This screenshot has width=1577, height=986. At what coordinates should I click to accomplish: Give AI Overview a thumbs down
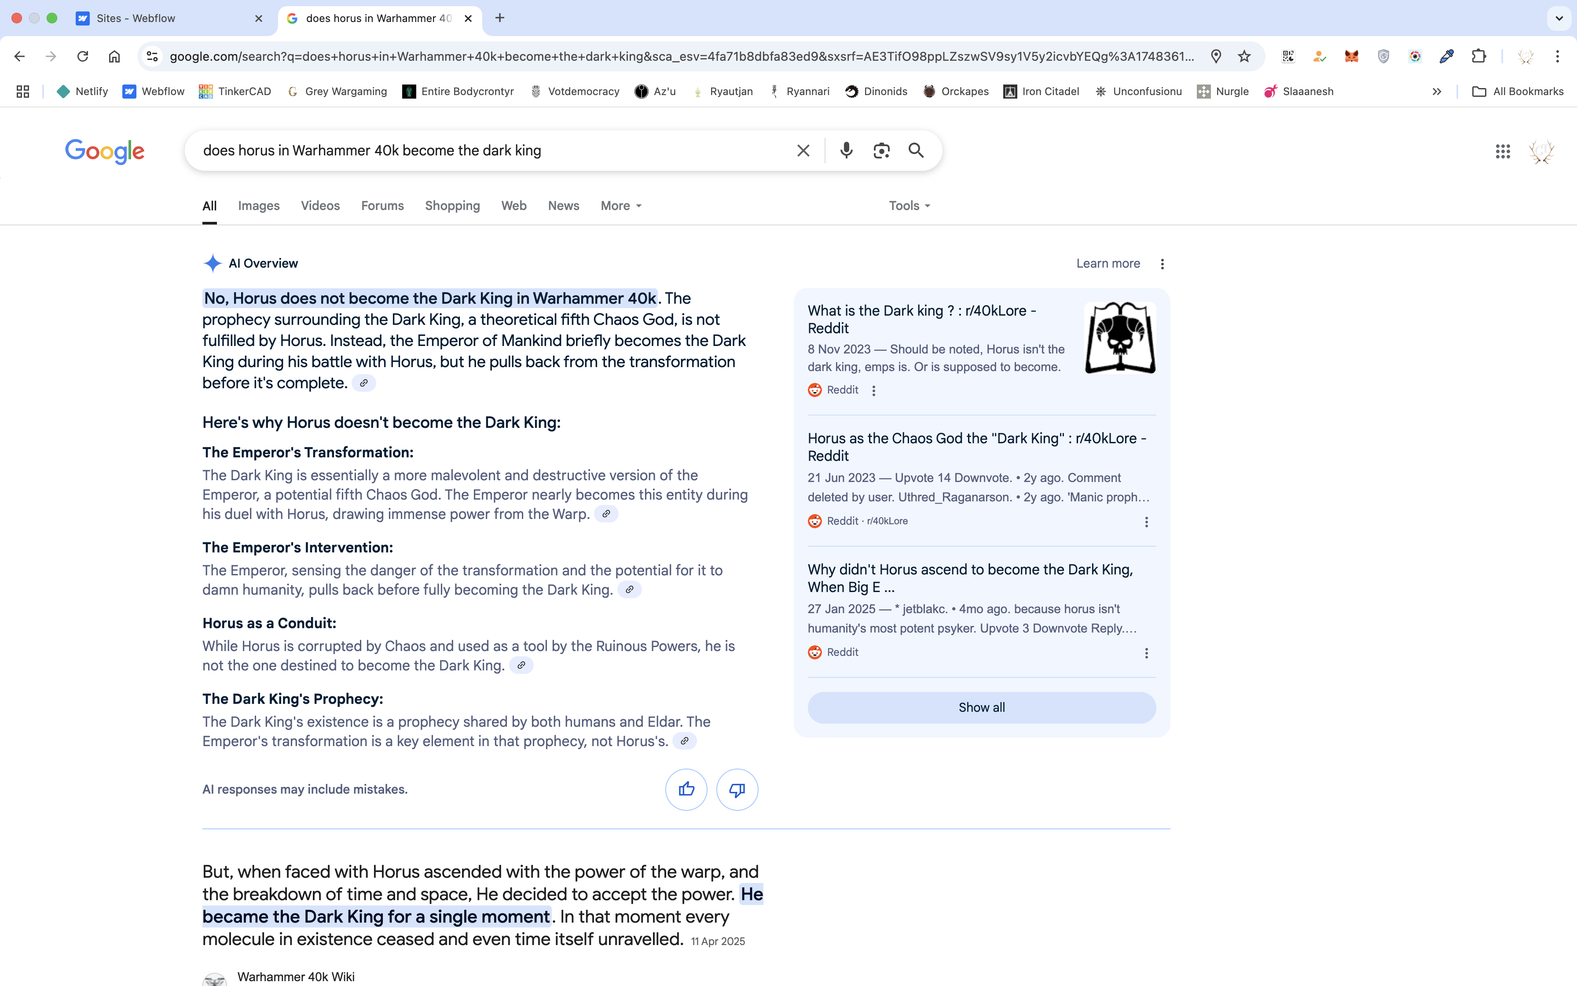[737, 790]
